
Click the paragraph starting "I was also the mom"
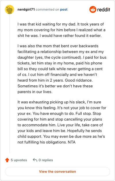point(62,69)
